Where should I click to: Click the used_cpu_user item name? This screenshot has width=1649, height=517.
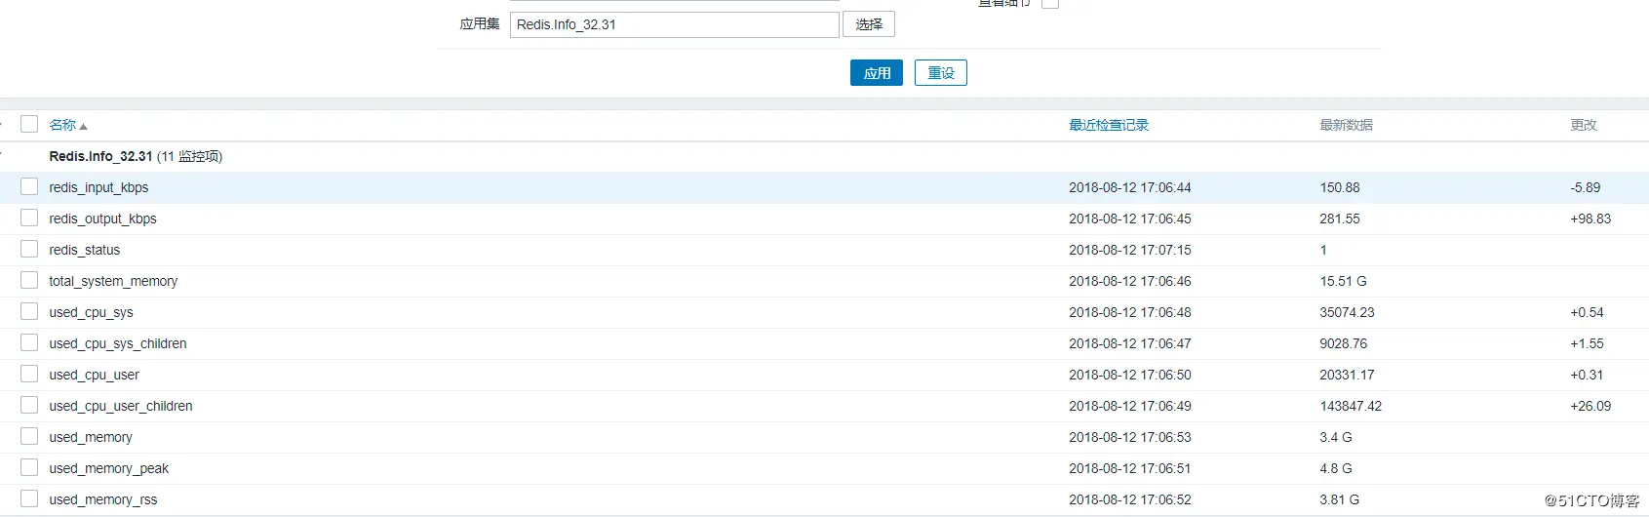[94, 375]
